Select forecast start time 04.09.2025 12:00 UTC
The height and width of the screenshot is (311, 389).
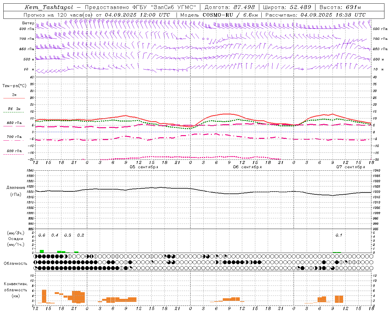137,15
